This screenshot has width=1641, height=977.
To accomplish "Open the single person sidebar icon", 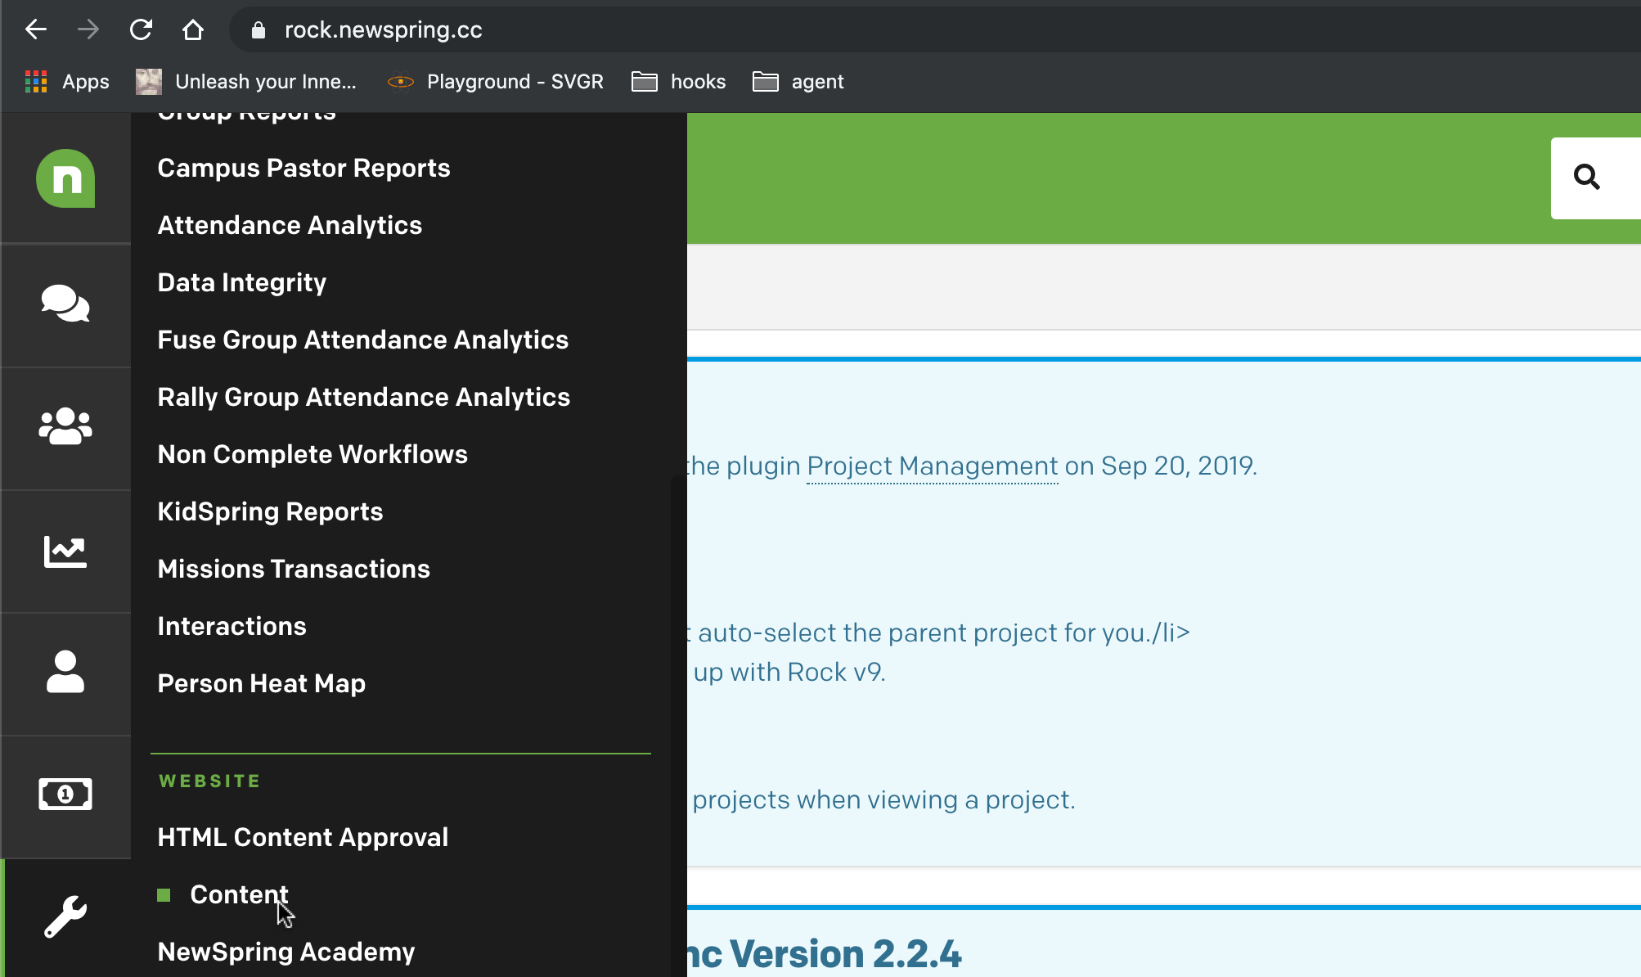I will (65, 672).
